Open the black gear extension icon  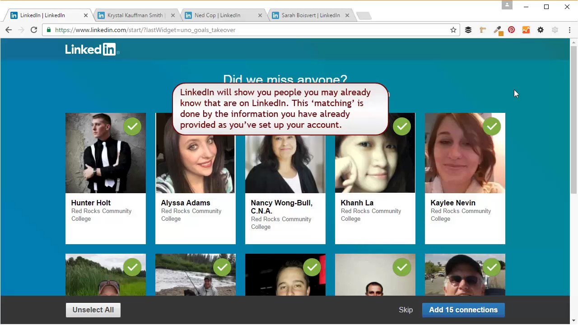[x=541, y=30]
